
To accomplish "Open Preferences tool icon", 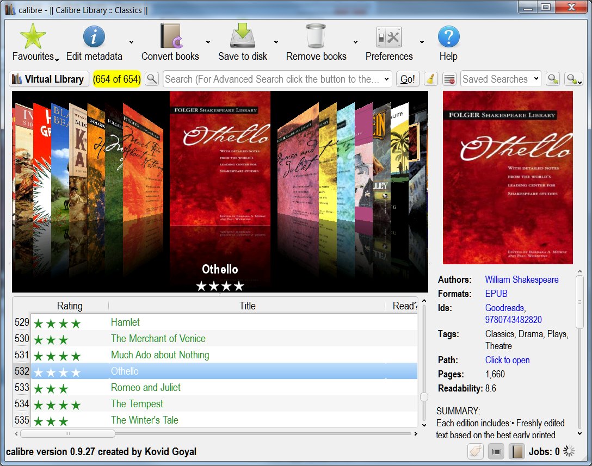I will pos(389,37).
